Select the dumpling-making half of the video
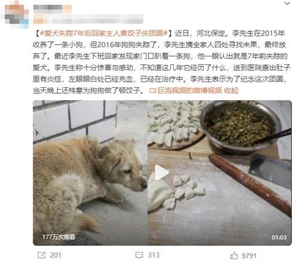Screen dimensions: 307x261 click(219, 173)
